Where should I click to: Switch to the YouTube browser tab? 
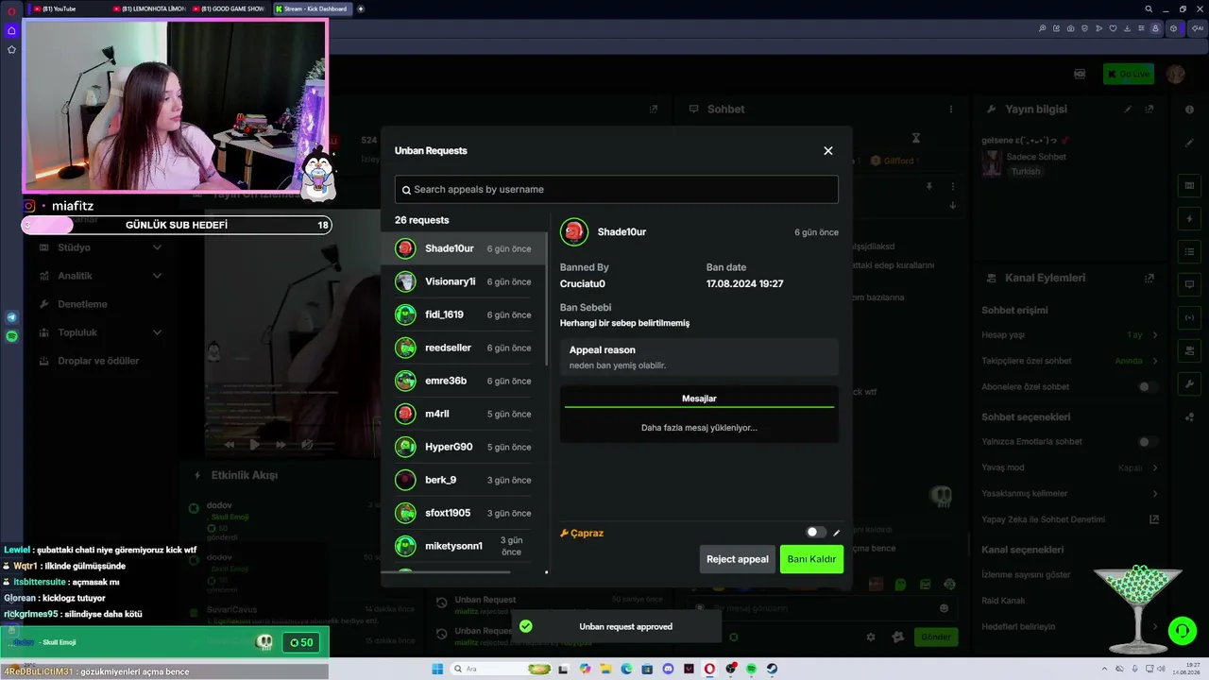point(67,8)
